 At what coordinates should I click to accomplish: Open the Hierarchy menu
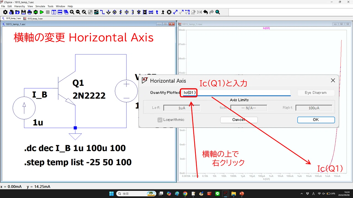pyautogui.click(x=20, y=6)
